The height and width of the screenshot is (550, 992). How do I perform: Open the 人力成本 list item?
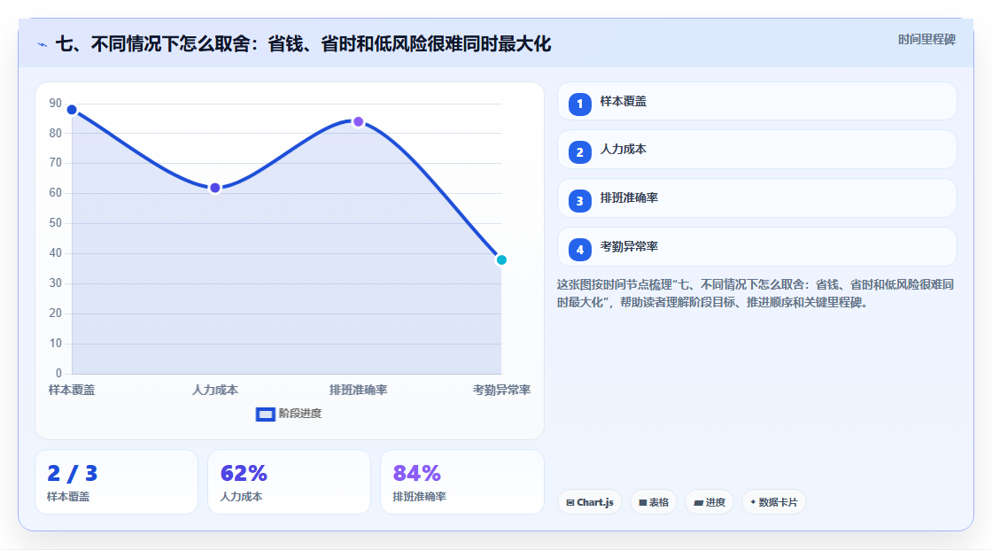click(756, 150)
